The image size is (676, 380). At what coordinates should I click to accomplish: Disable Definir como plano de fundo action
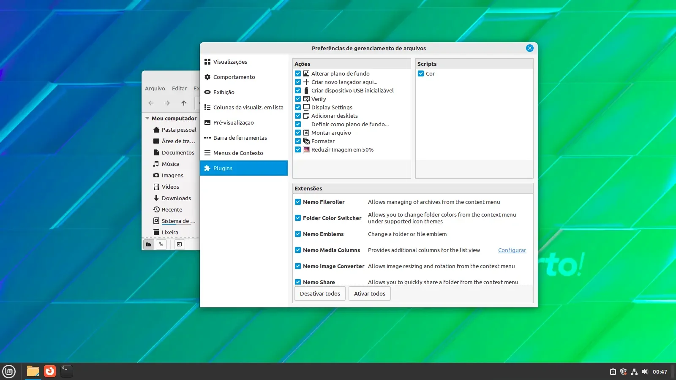coord(298,124)
